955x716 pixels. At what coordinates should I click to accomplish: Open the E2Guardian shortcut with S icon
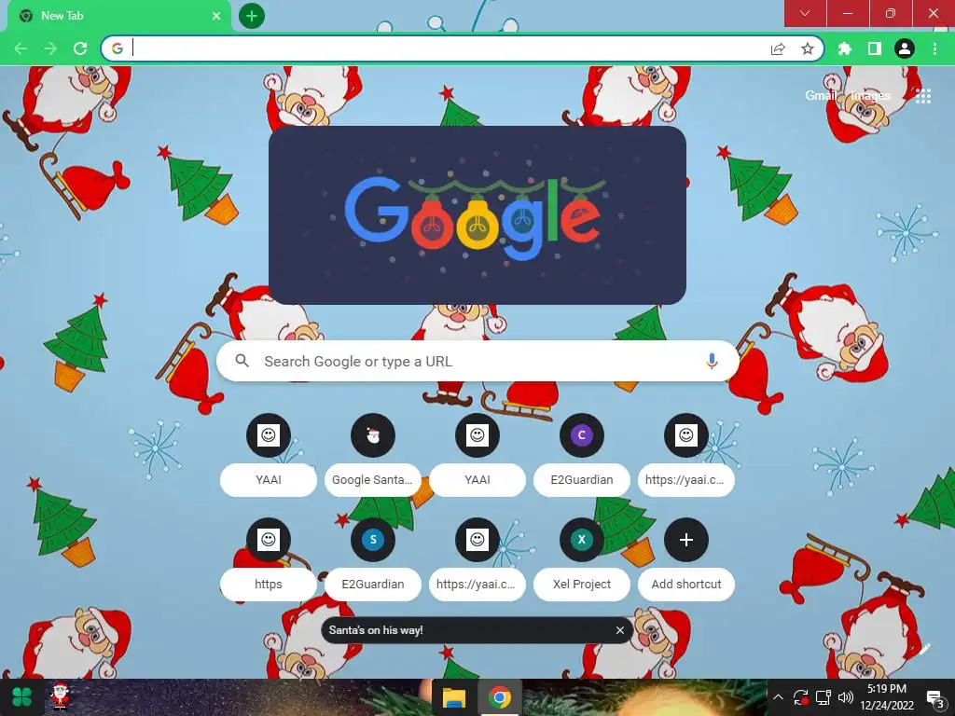point(373,559)
